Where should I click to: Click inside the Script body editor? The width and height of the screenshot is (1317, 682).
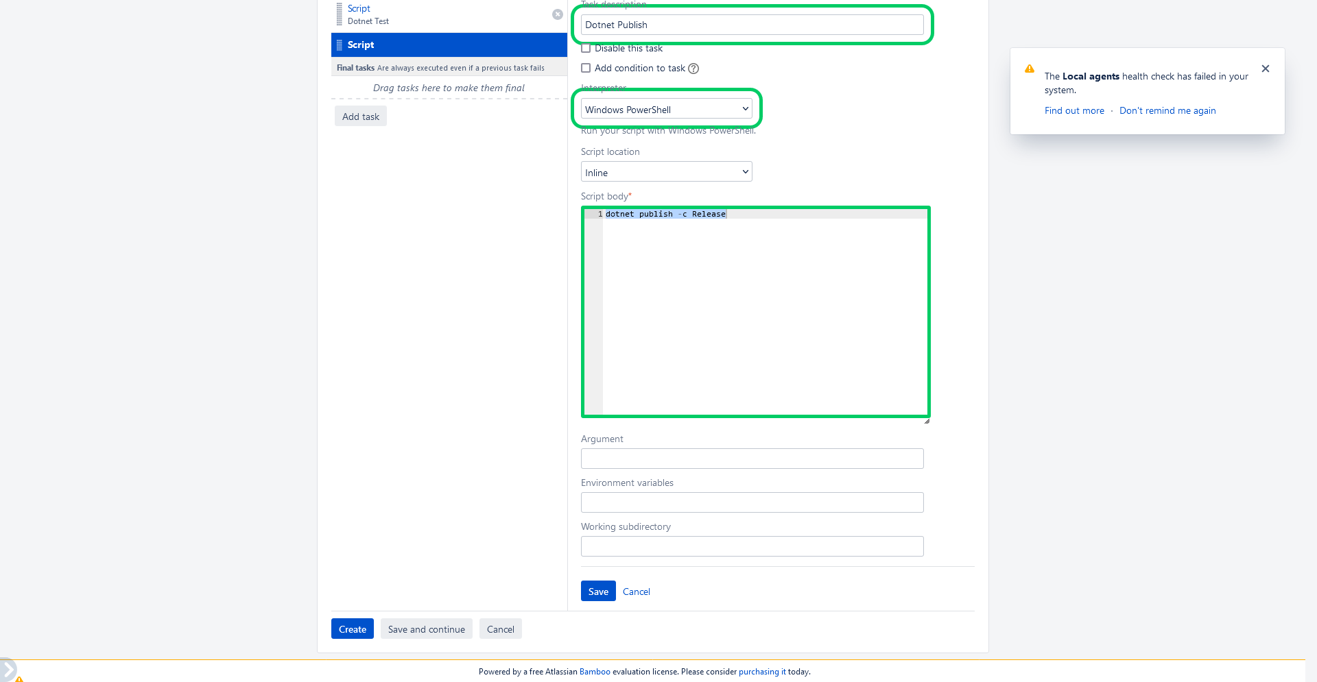coord(756,312)
